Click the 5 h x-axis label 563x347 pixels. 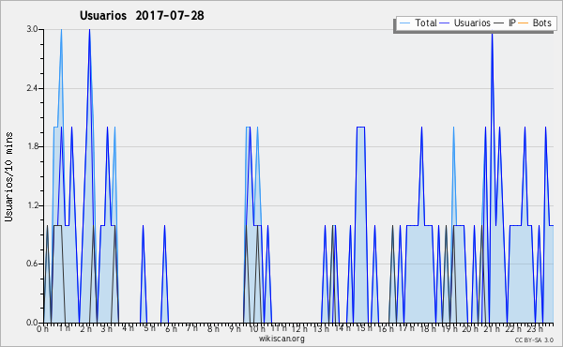[150, 328]
